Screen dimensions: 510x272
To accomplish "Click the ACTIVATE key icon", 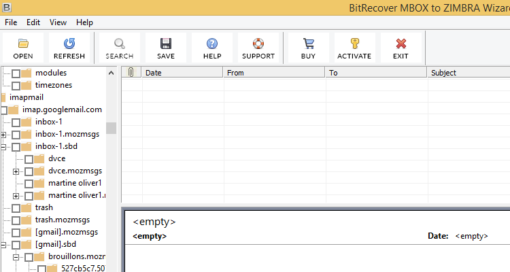I will coord(354,44).
